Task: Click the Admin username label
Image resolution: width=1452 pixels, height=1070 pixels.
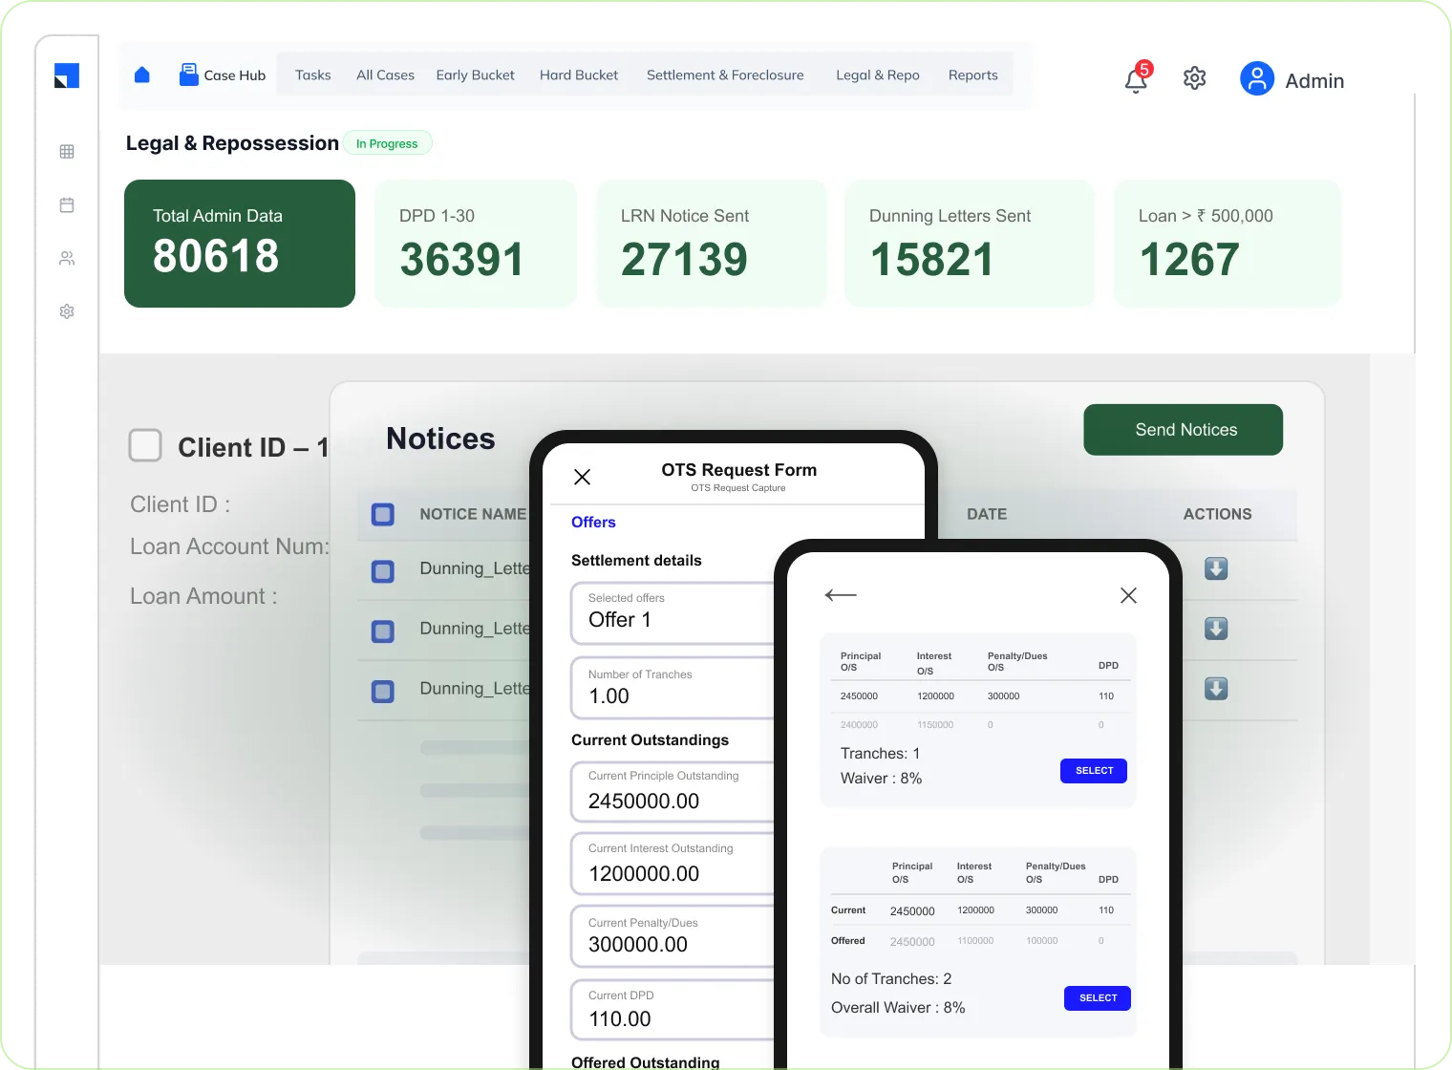Action: tap(1314, 81)
